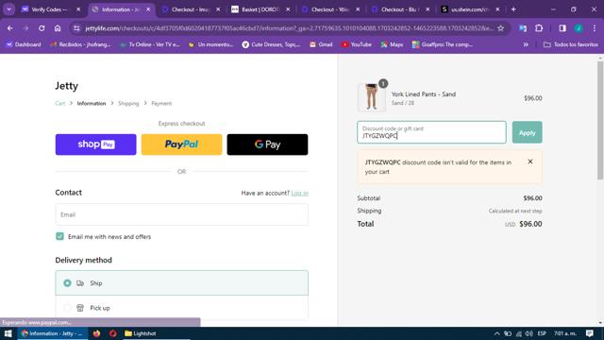Apply the discount code
The image size is (604, 340).
tap(527, 132)
